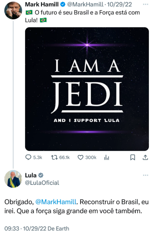
Task: Retweet Mark Hamill's post
Action: tap(54, 157)
